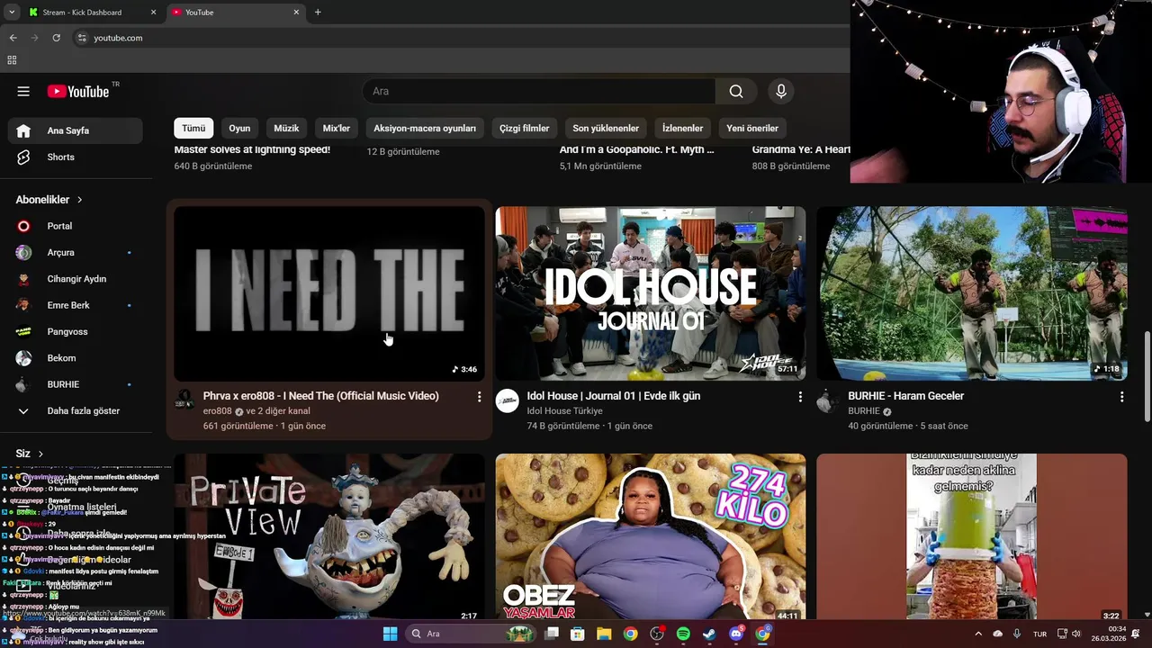The height and width of the screenshot is (648, 1152).
Task: Open Siz section chevron
Action: [x=40, y=454]
